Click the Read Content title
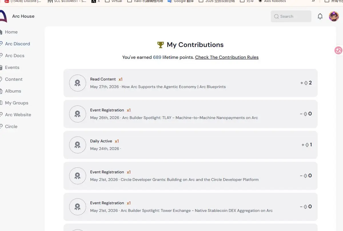This screenshot has width=343, height=231. 103,79
